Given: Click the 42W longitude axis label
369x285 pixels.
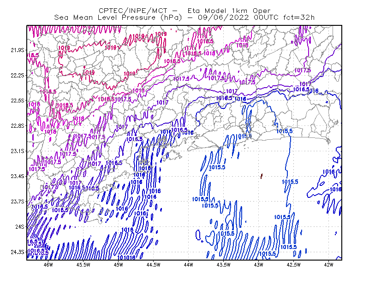Looking at the screenshot, I should pos(328,265).
